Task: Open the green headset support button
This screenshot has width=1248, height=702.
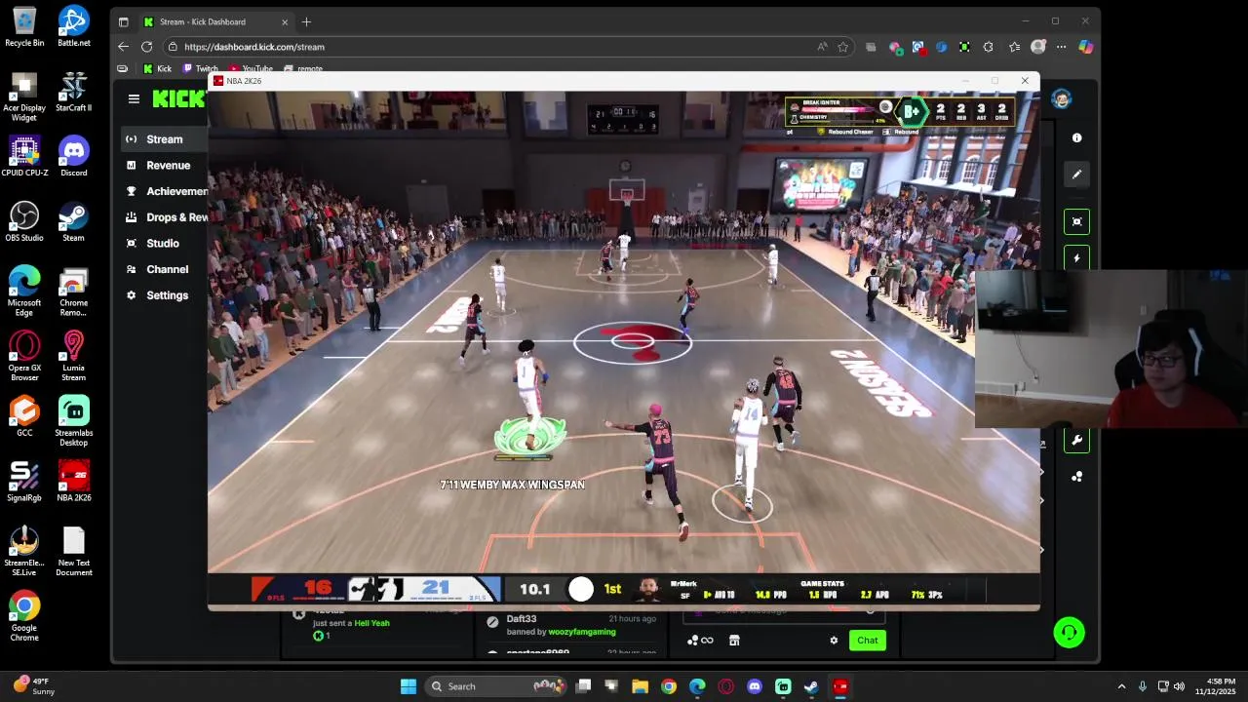Action: [1069, 633]
